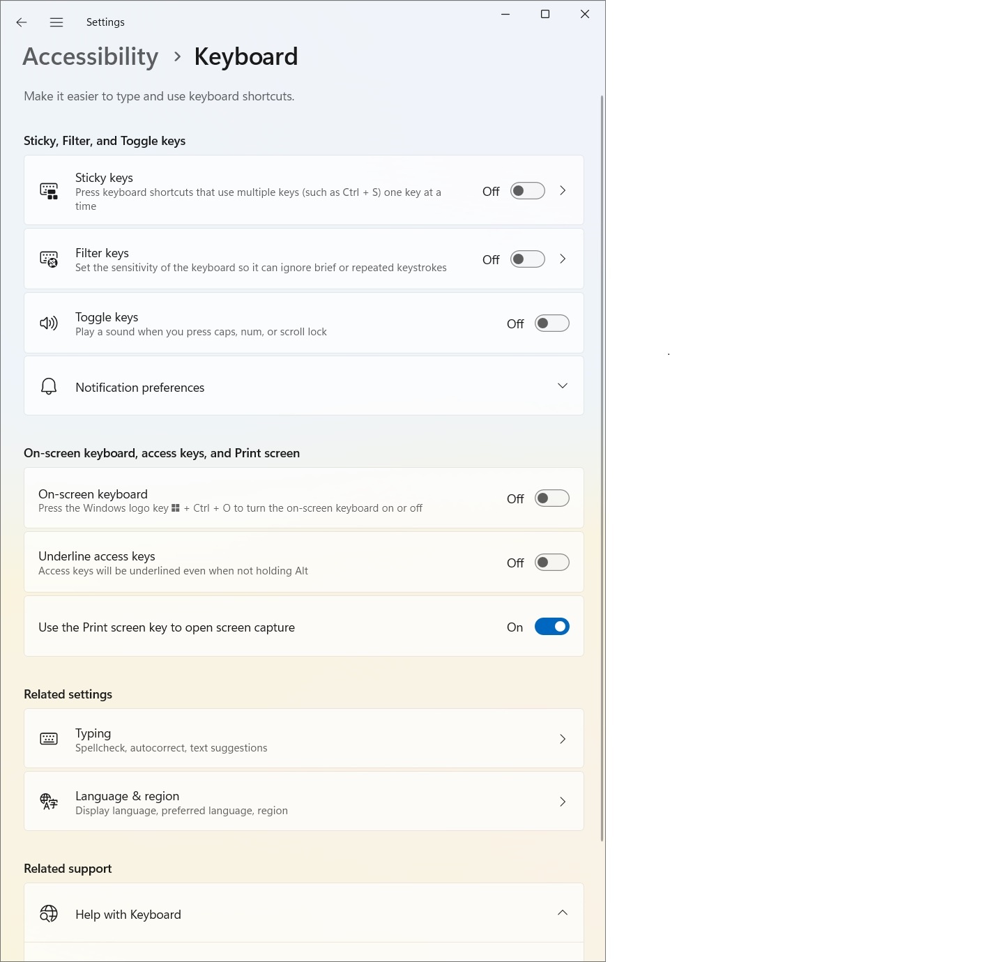The width and height of the screenshot is (990, 962).
Task: Click 'Set the sensitivity of the keyboard' description
Action: (x=261, y=268)
